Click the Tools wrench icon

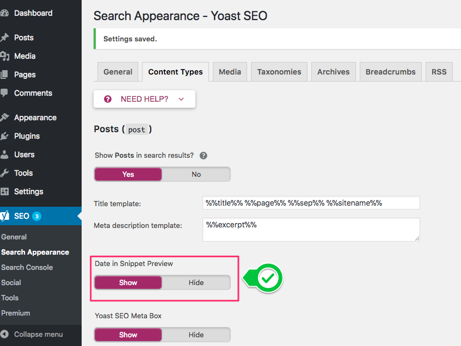click(5, 173)
